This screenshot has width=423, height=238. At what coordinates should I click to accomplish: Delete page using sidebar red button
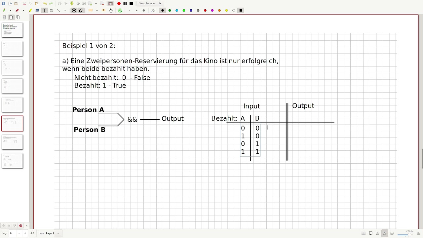tap(20, 226)
